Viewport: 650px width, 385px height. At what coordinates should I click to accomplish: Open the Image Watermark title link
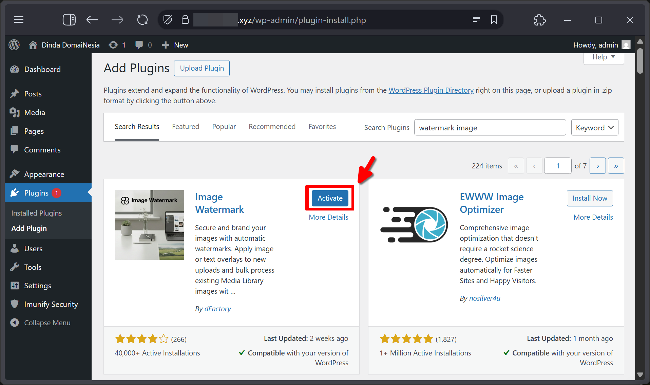click(x=219, y=203)
